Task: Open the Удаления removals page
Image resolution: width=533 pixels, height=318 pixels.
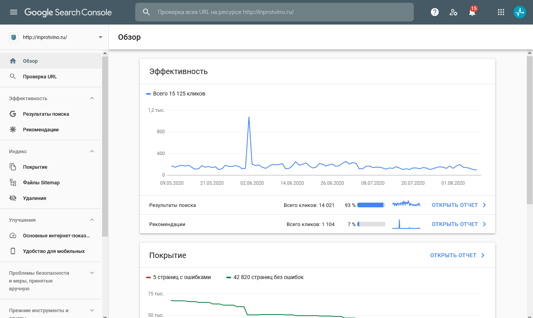Action: click(34, 198)
